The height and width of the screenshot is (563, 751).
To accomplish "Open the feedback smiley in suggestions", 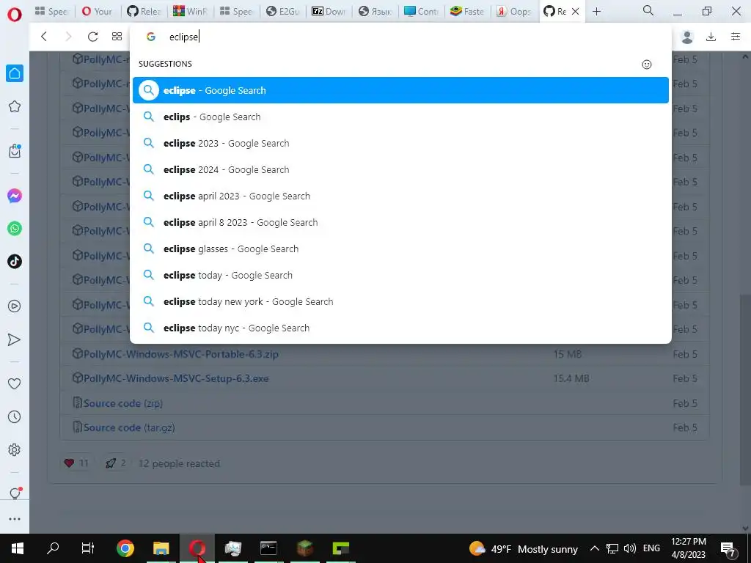I will [x=647, y=65].
